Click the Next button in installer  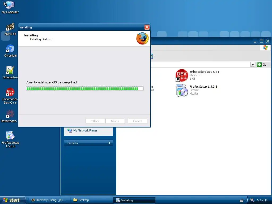(115, 121)
